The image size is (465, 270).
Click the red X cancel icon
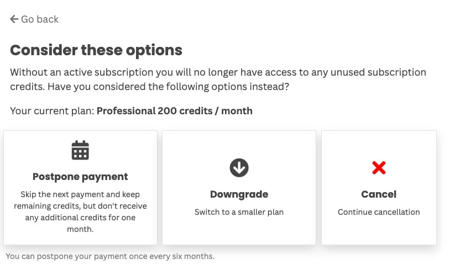379,168
